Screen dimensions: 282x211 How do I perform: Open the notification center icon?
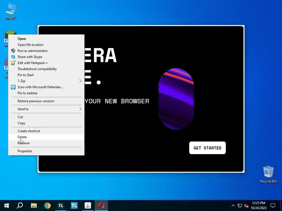pos(273,206)
